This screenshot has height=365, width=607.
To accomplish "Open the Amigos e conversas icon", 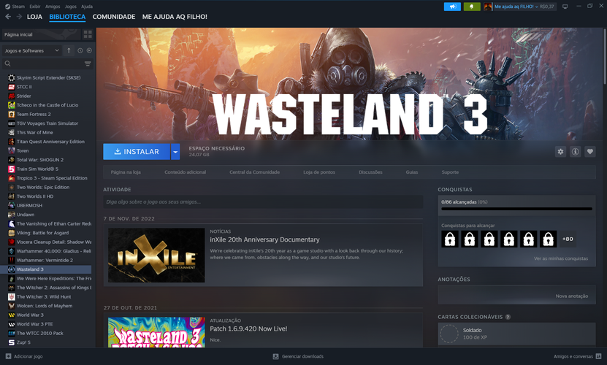I will tap(598, 356).
